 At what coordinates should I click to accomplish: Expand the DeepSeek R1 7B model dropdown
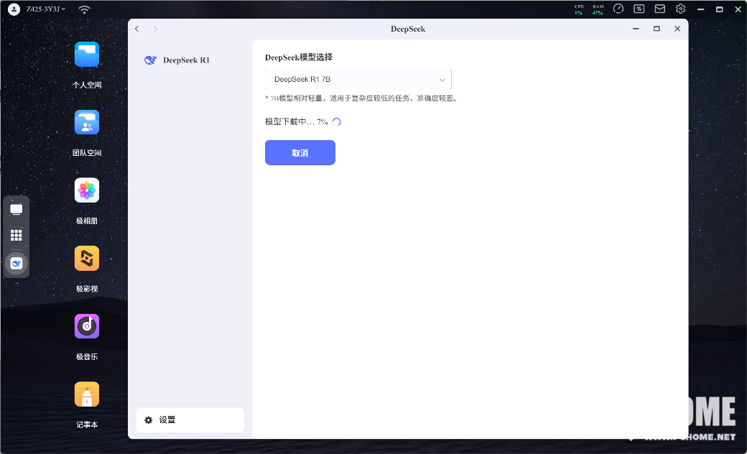pos(358,80)
